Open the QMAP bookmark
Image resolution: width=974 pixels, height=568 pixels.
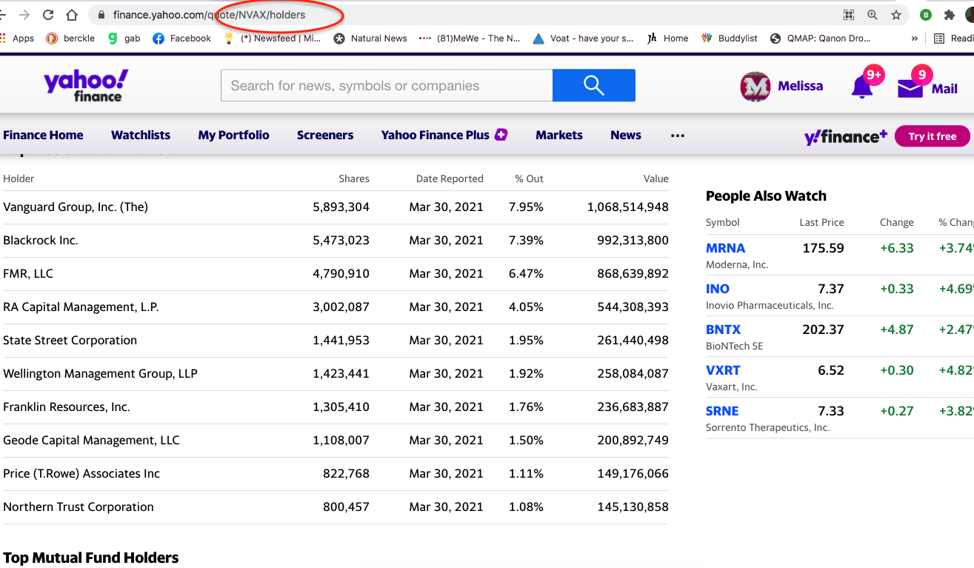(821, 39)
